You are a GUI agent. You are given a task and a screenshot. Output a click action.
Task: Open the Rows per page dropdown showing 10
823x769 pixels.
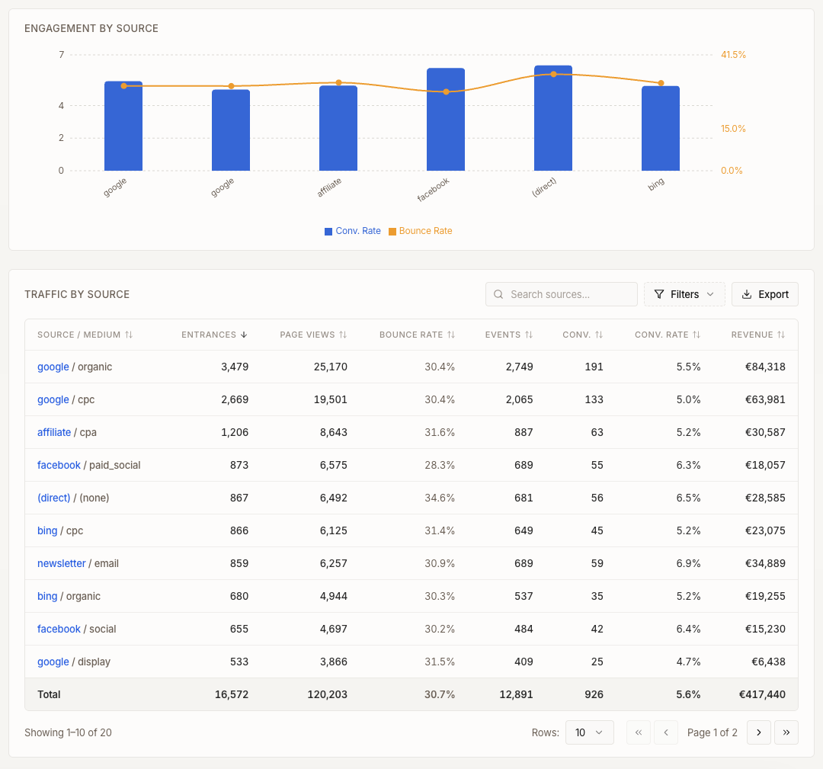pos(589,732)
